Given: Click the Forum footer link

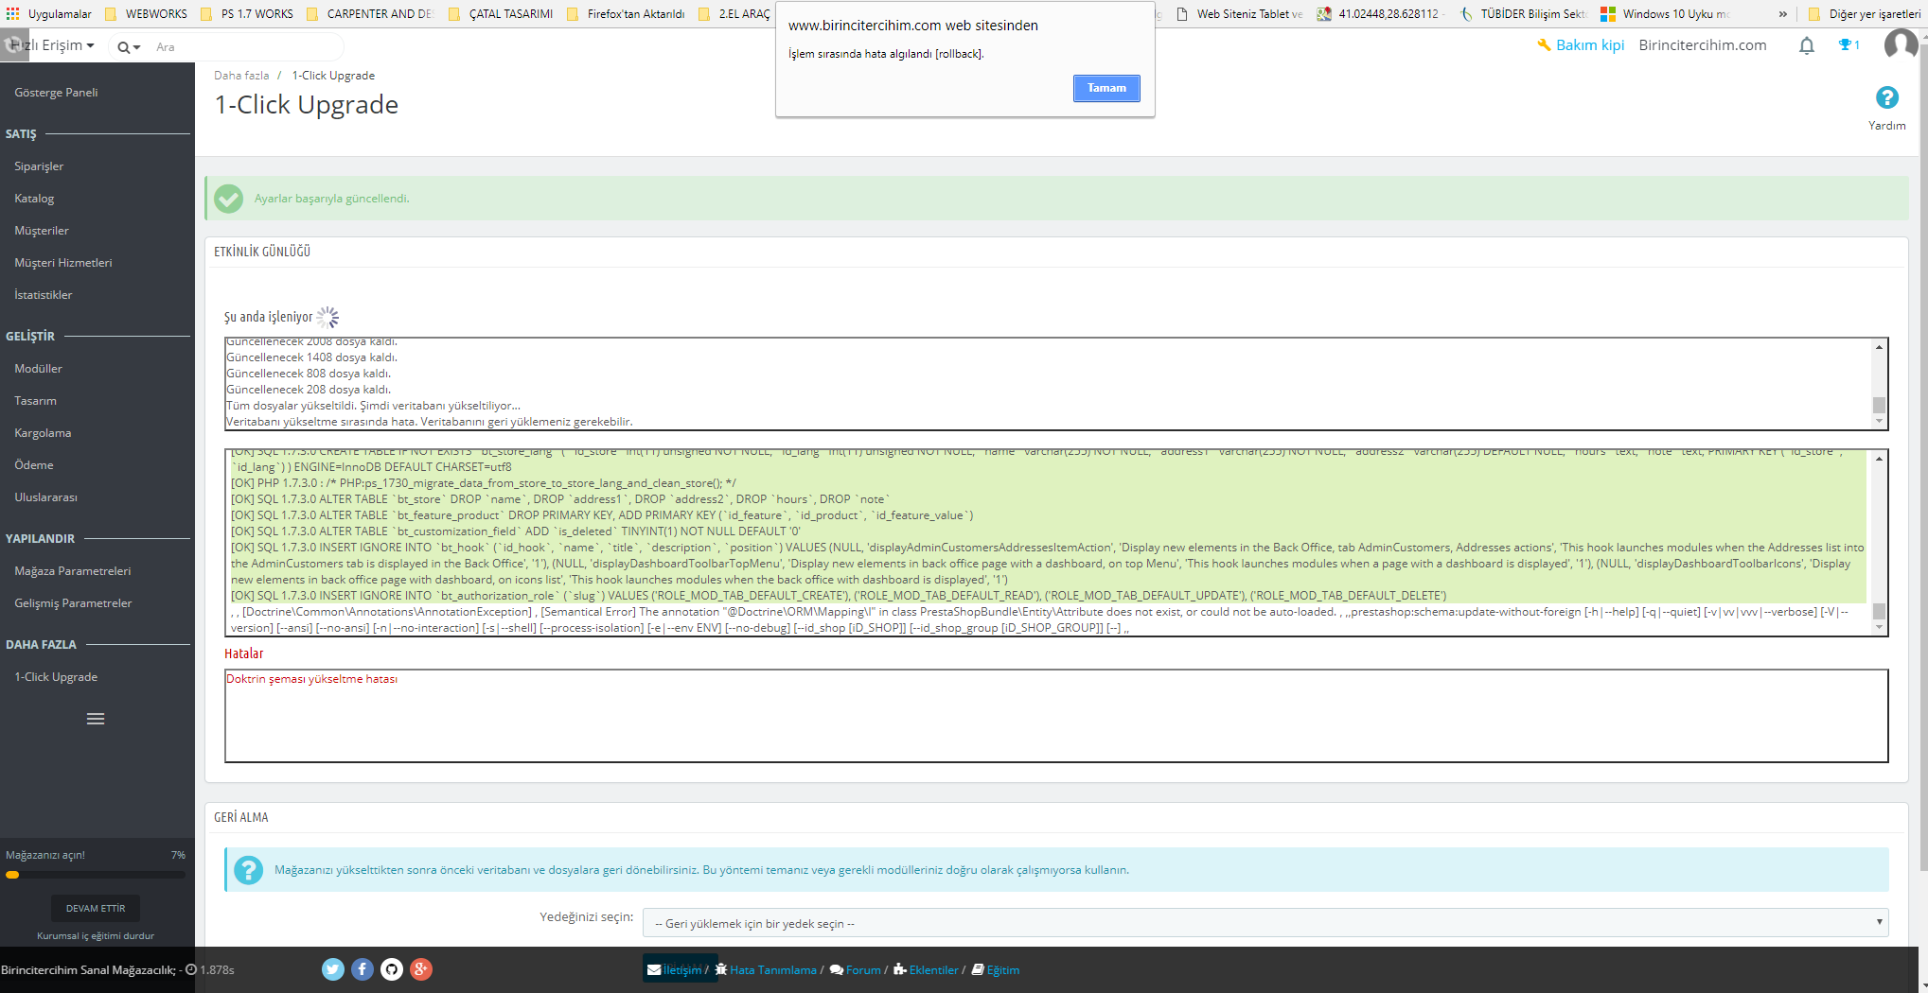Looking at the screenshot, I should click(x=855, y=970).
